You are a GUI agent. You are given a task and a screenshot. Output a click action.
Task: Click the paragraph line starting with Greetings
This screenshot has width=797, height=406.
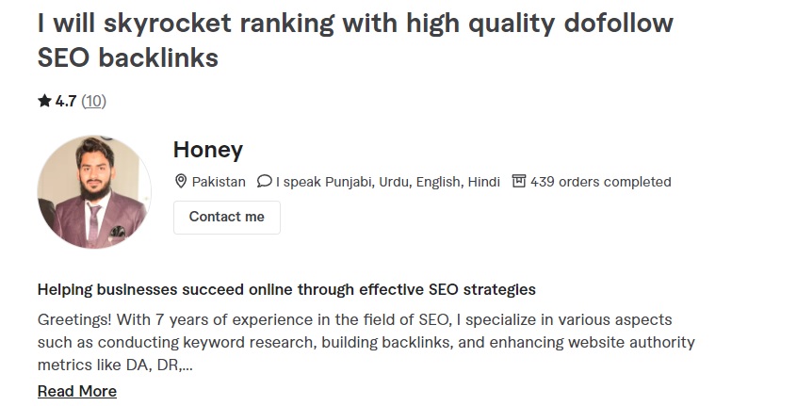pyautogui.click(x=355, y=319)
